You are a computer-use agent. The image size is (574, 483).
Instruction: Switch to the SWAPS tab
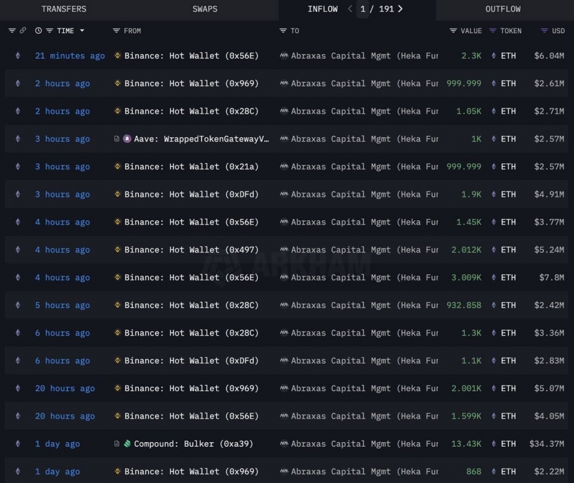205,9
